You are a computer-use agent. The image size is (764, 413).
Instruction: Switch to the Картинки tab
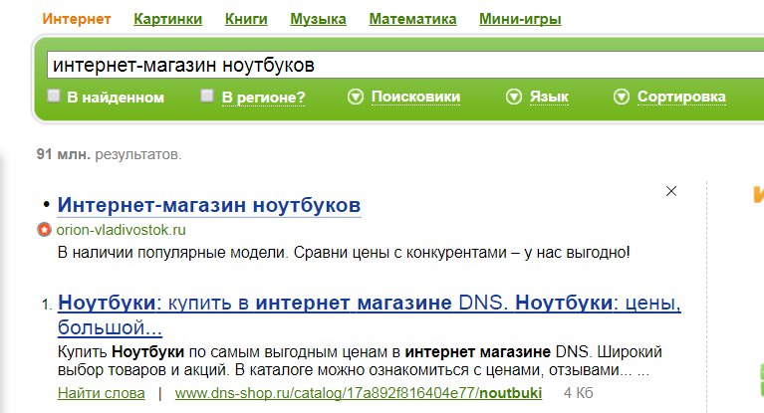(x=168, y=19)
